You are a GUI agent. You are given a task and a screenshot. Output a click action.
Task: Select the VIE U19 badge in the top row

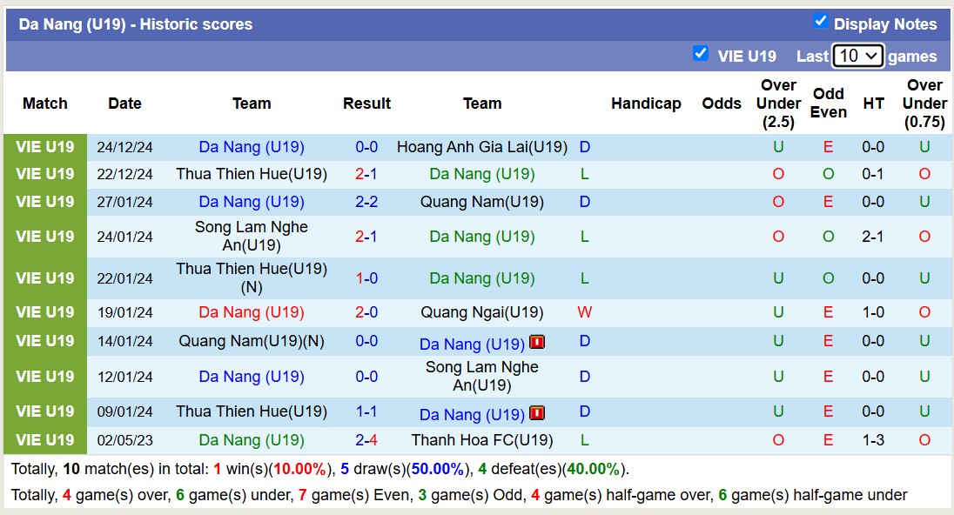pyautogui.click(x=44, y=146)
